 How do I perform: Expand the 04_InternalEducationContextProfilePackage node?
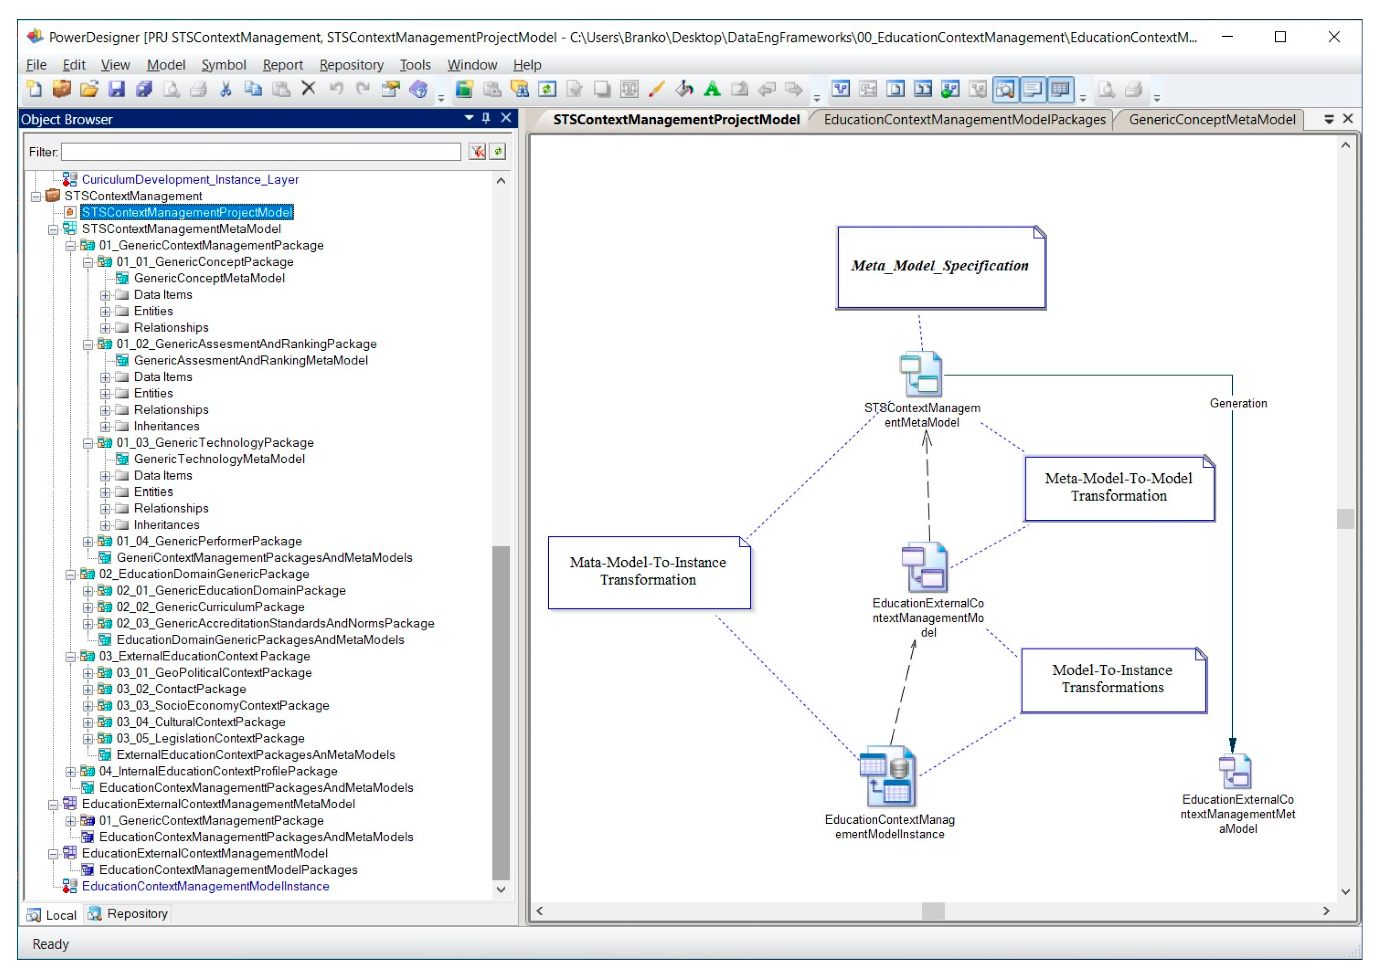tap(70, 772)
